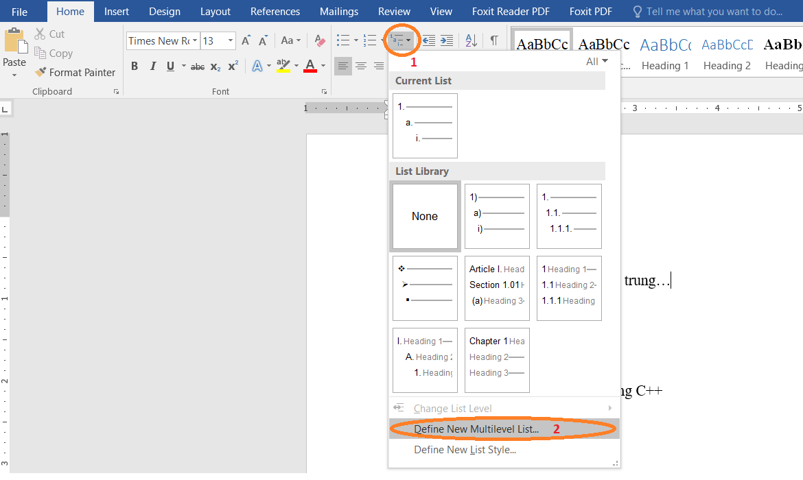The image size is (803, 480).
Task: Click the Cut scissors command
Action: pyautogui.click(x=49, y=34)
